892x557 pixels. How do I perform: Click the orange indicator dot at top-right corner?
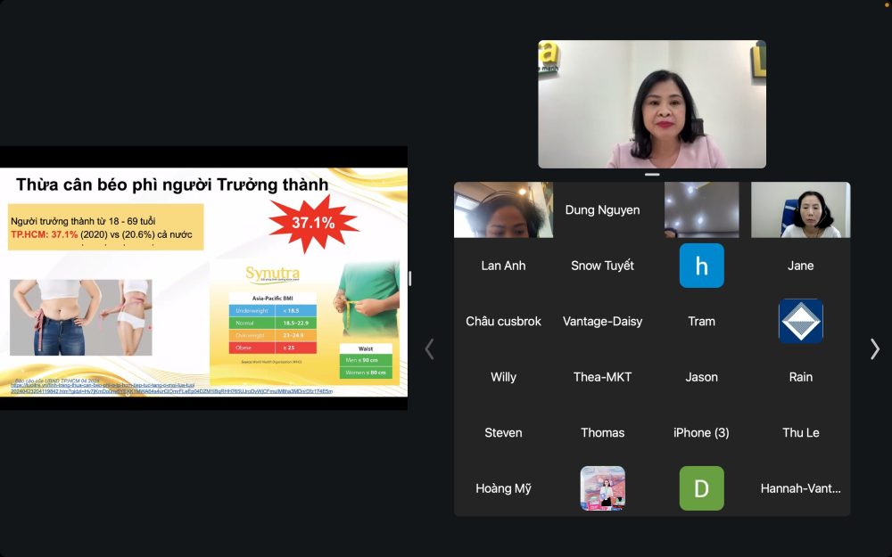(x=886, y=5)
